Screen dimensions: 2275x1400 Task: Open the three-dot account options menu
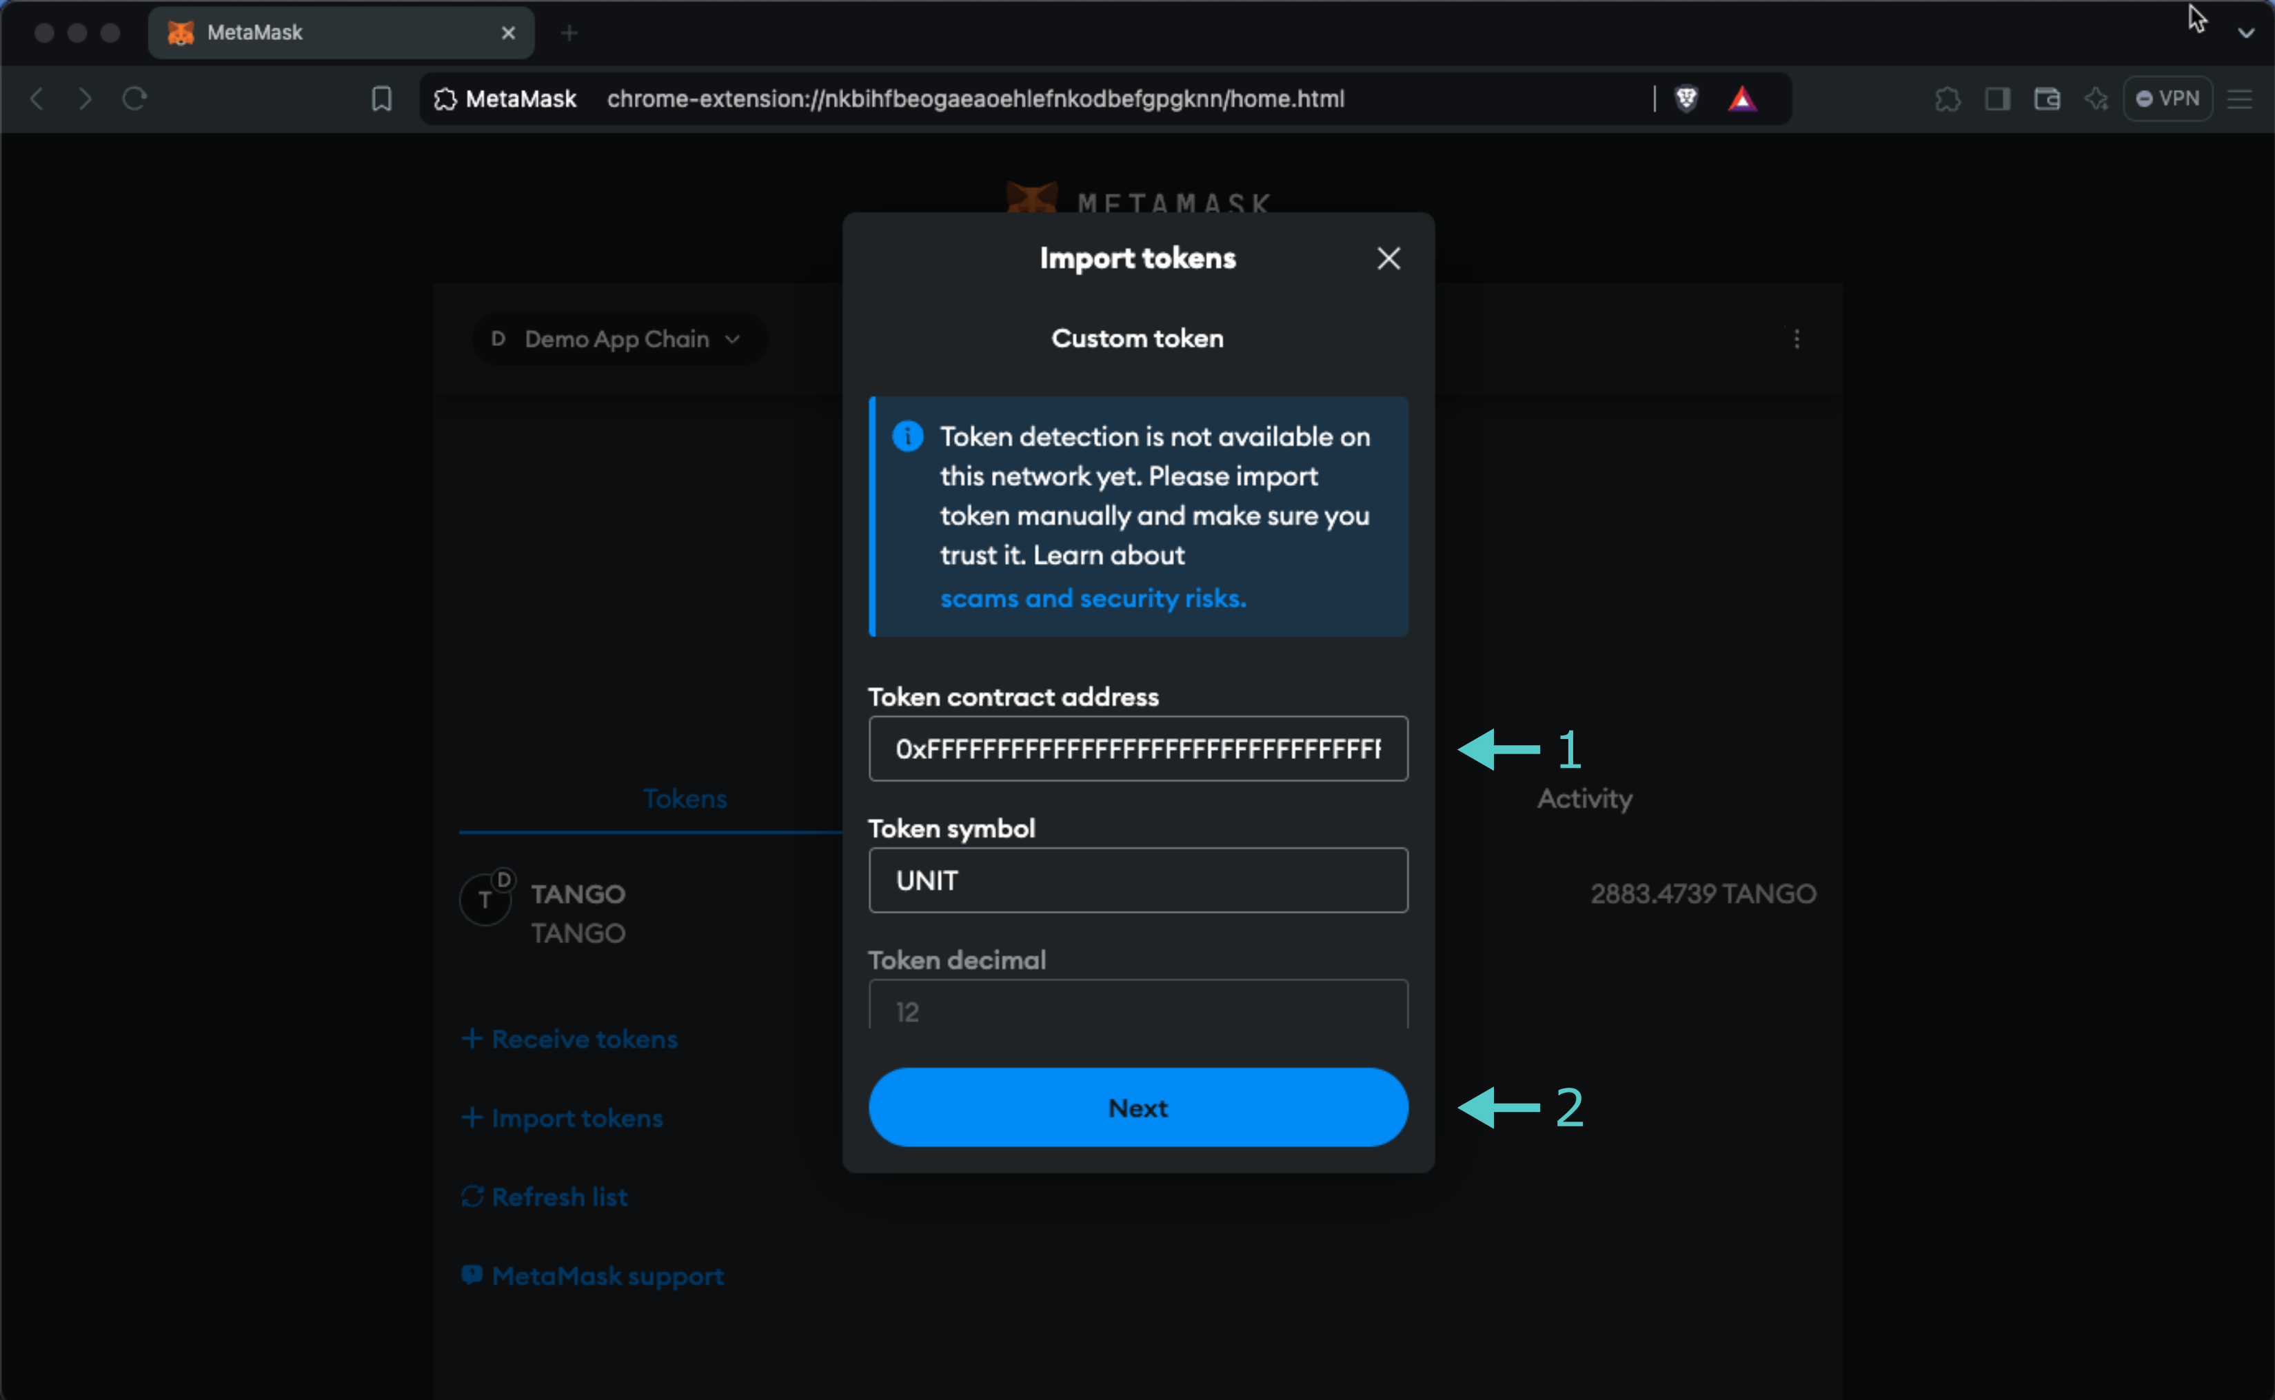(1797, 339)
